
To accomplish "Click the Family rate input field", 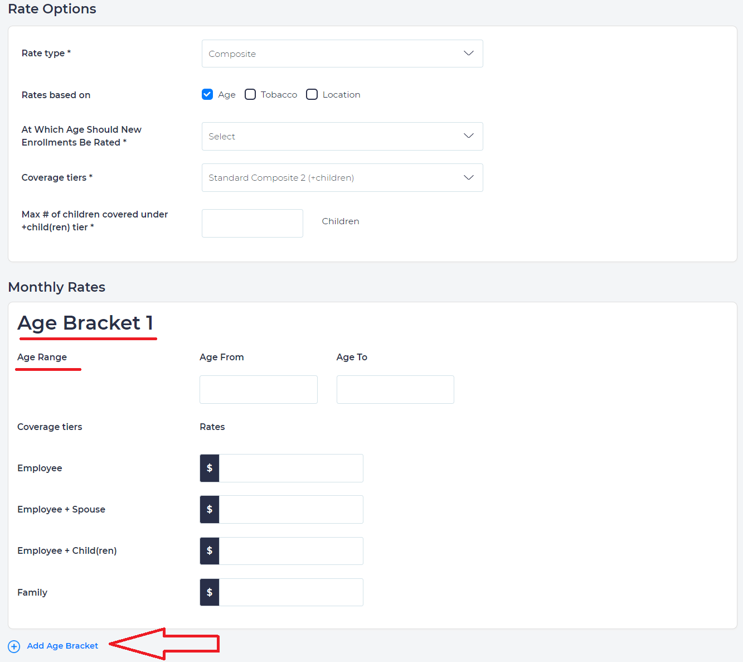I will 291,592.
